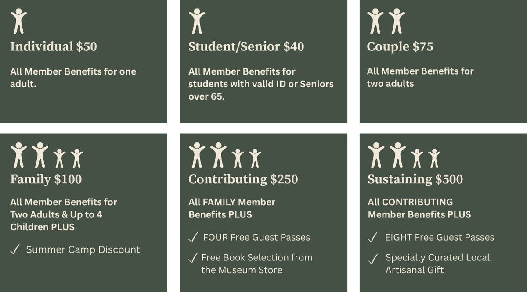Pick the Contributing $250 membership heading
This screenshot has height=292, width=527.
click(x=243, y=179)
